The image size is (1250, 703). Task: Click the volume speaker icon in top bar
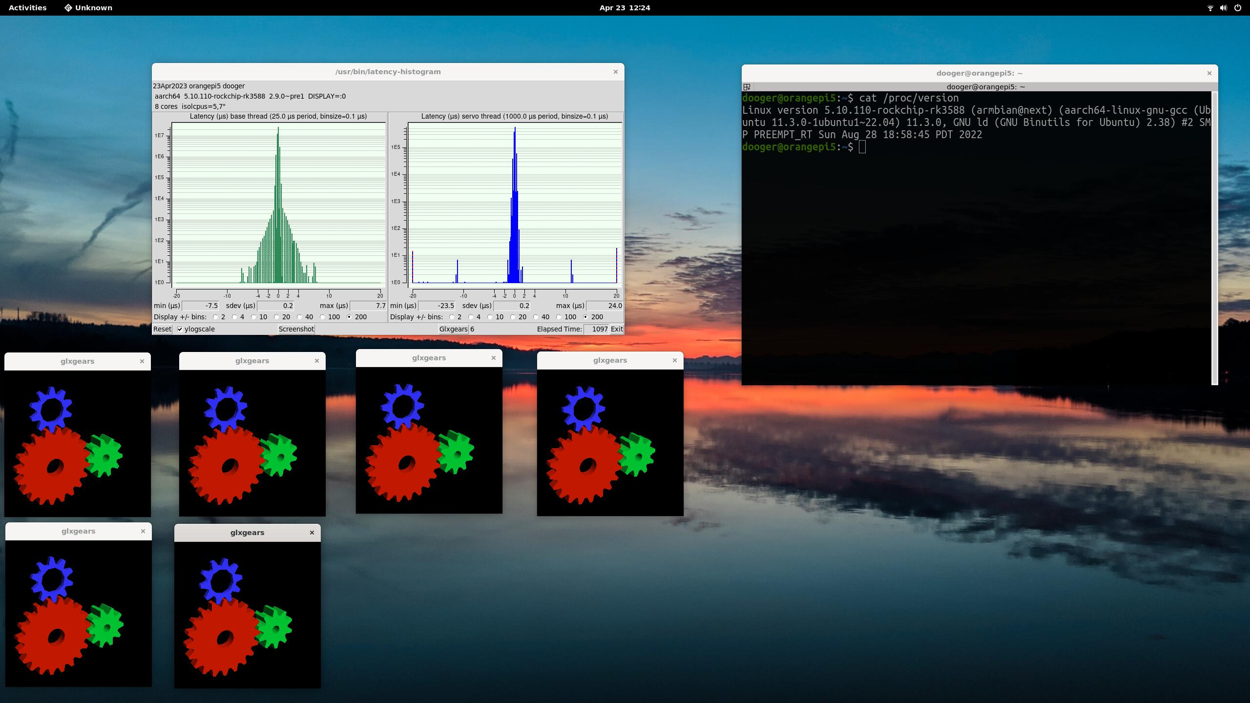tap(1224, 8)
